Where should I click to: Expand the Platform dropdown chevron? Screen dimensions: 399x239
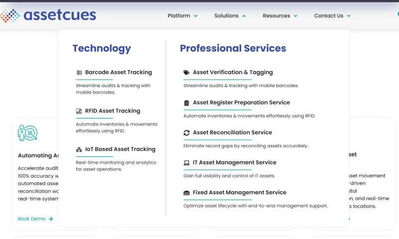[196, 16]
